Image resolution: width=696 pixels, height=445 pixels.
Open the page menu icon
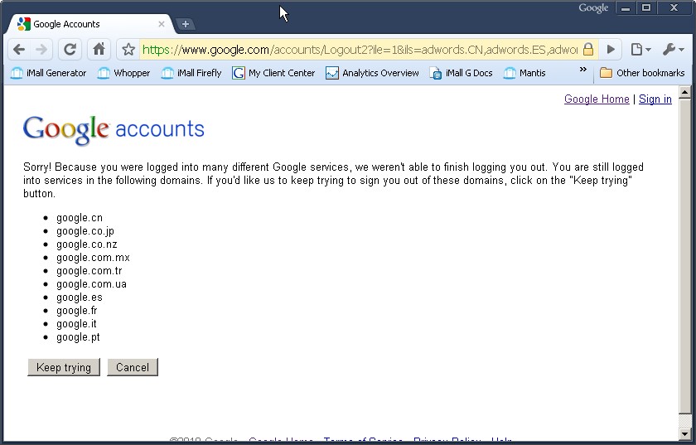click(x=640, y=49)
